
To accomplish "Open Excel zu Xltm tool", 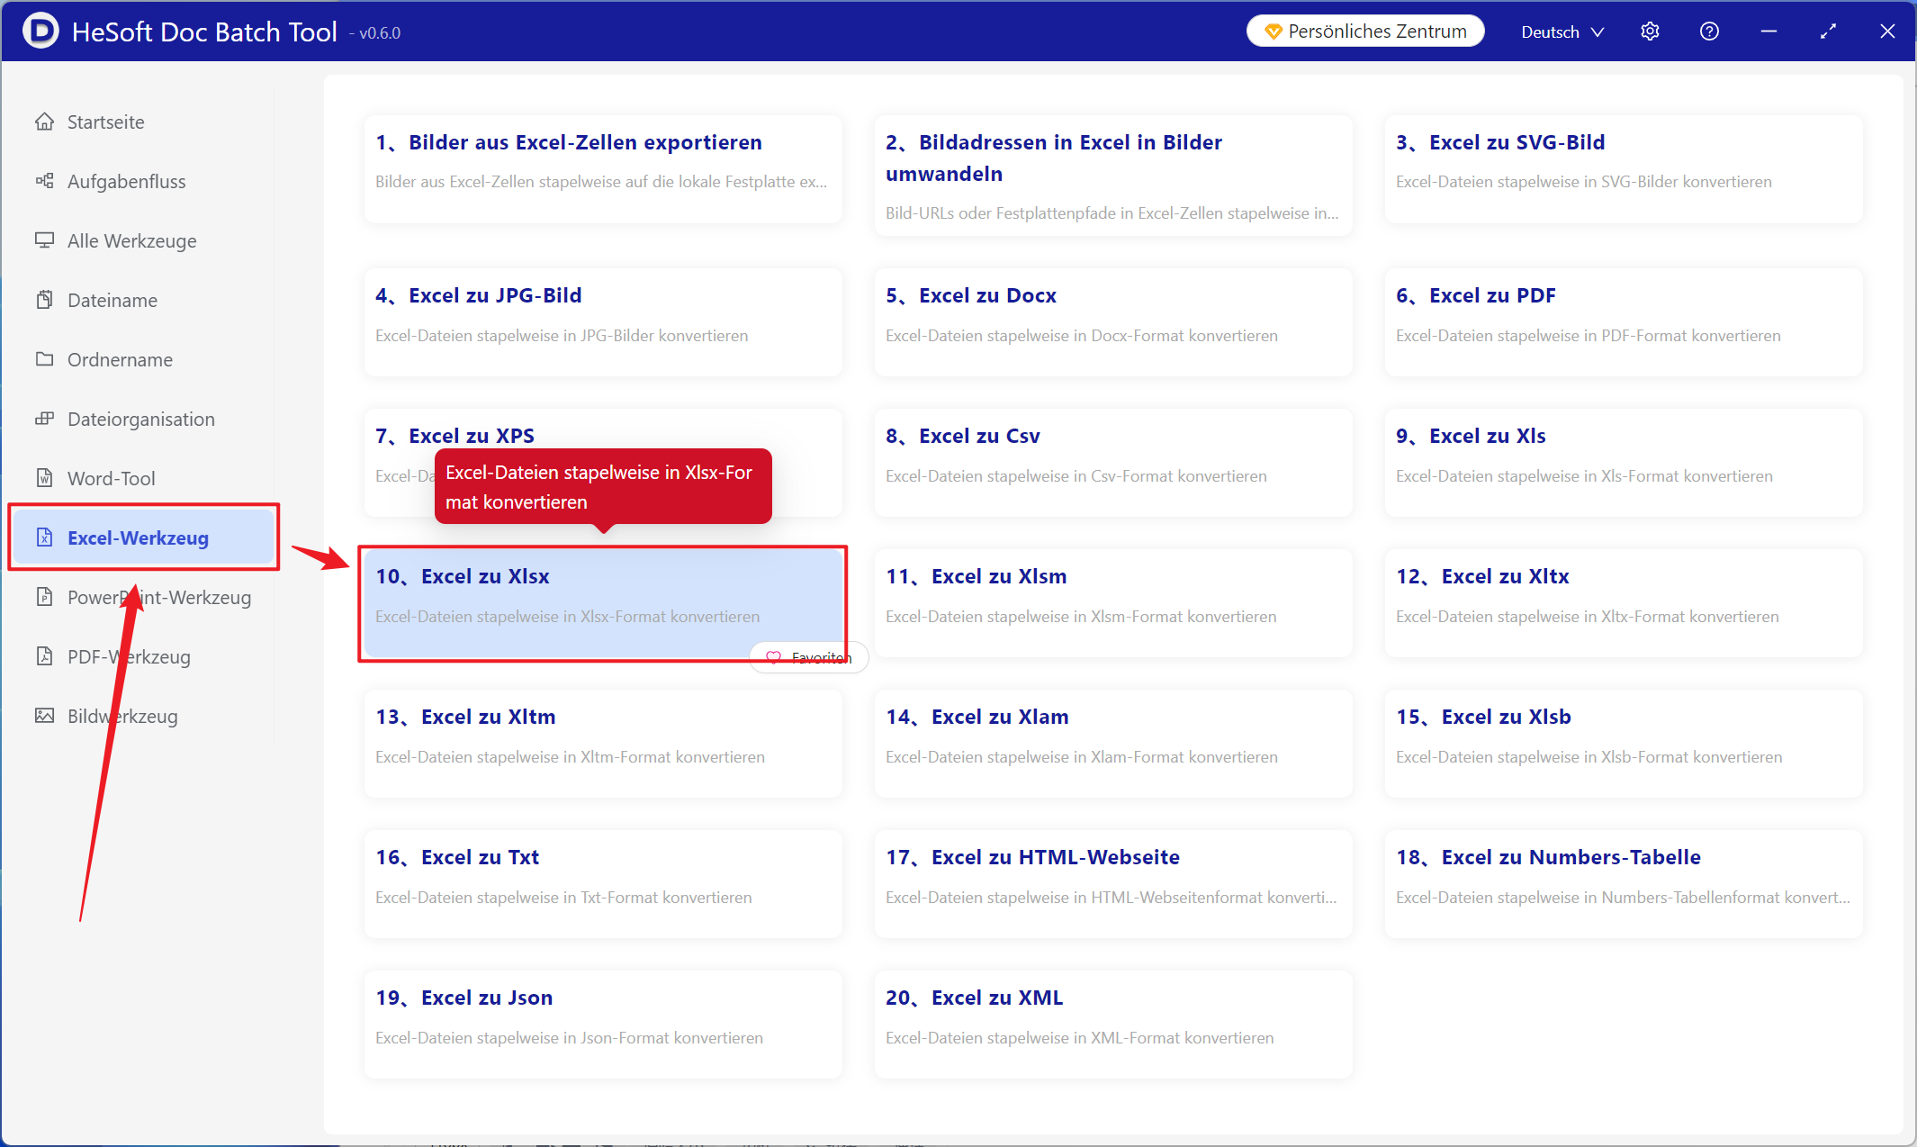I will tap(603, 743).
